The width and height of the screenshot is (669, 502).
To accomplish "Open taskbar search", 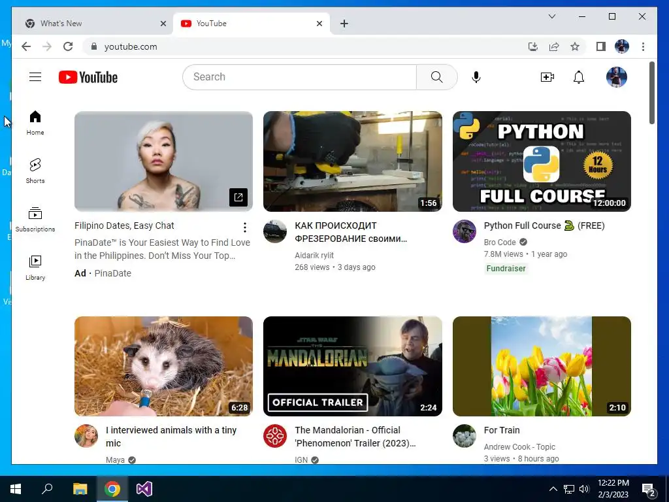I will coord(47,489).
